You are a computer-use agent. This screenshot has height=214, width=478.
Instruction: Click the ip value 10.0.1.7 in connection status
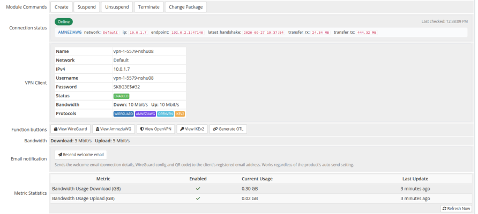click(x=138, y=32)
